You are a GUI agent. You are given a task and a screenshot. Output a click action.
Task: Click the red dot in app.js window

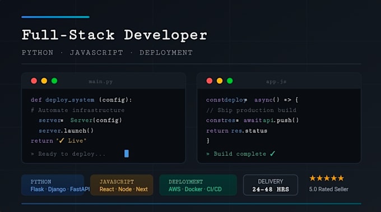tap(210, 81)
